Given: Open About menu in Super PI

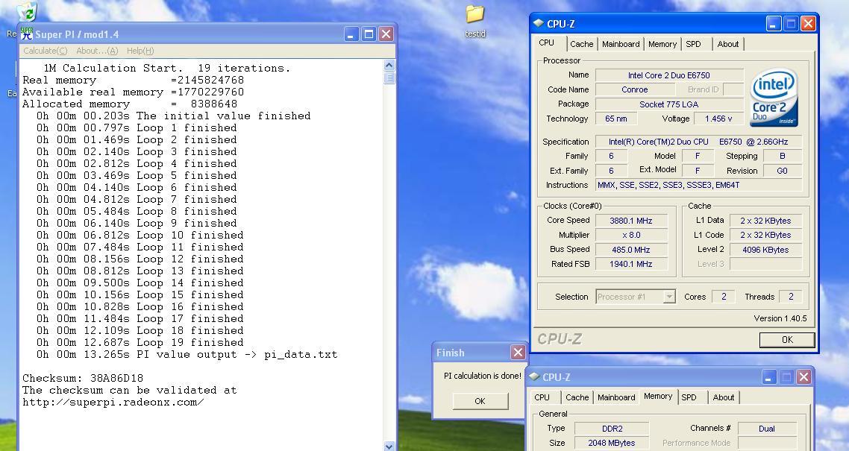Looking at the screenshot, I should click(97, 50).
